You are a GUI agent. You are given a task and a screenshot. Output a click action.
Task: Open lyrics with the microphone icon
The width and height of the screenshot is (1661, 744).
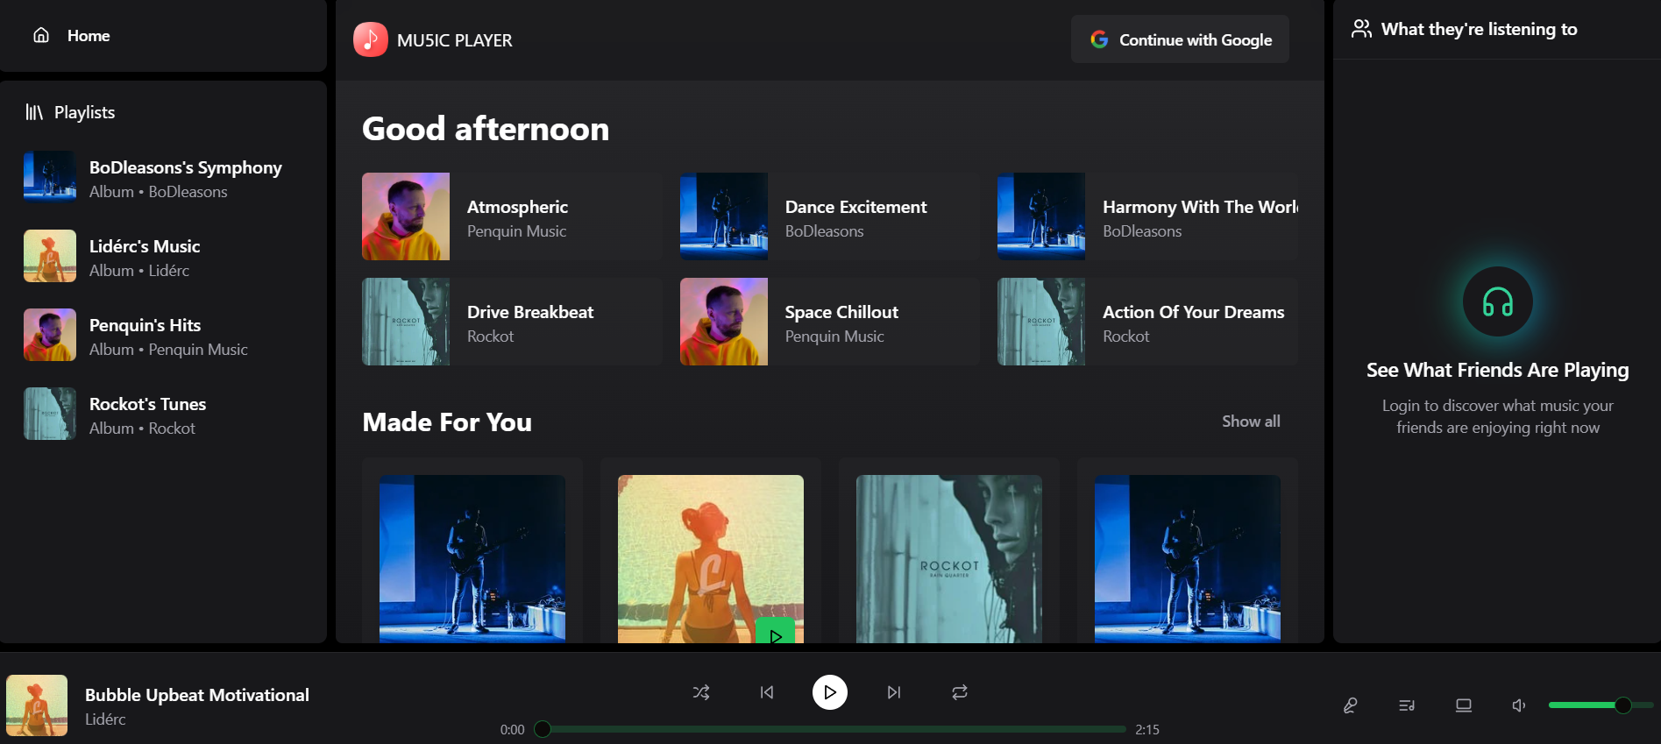coord(1351,705)
